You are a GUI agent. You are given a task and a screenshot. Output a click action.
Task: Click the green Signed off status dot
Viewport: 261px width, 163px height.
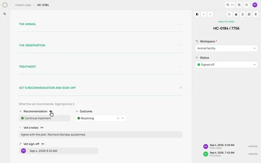pyautogui.click(x=199, y=65)
